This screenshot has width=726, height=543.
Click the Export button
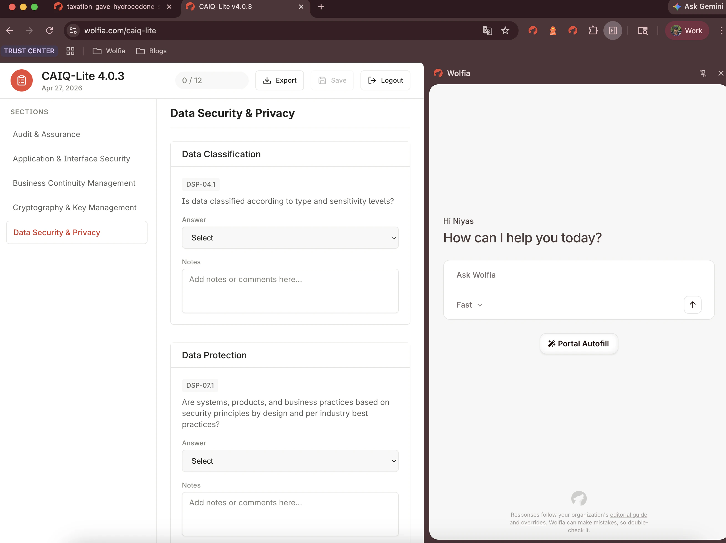point(280,80)
